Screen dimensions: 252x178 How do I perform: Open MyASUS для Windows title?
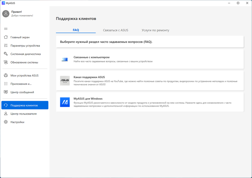88,98
